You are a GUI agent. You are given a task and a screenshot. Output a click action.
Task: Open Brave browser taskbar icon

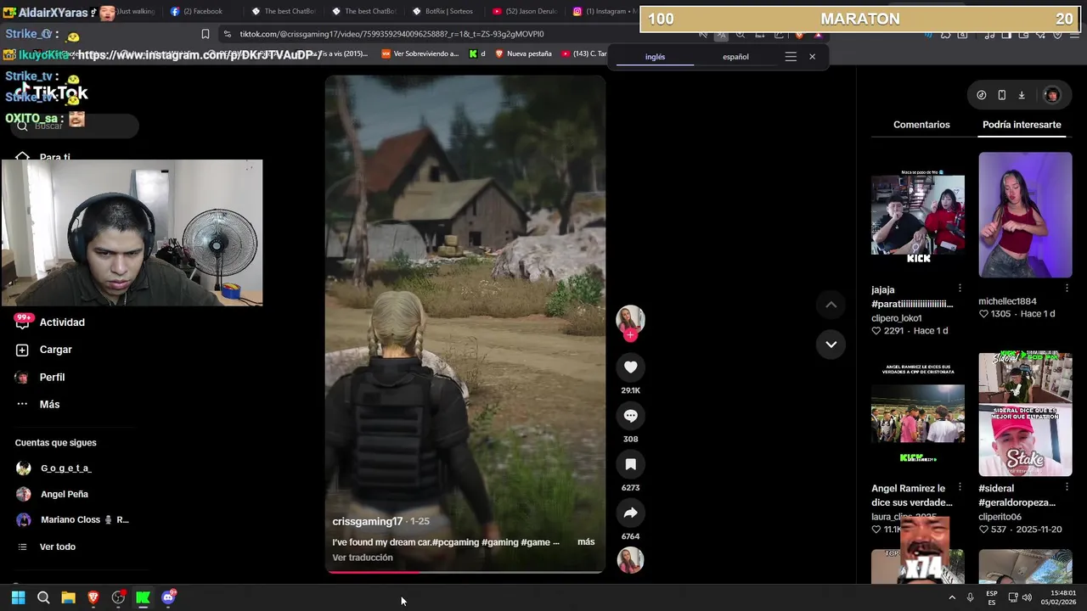click(x=93, y=597)
